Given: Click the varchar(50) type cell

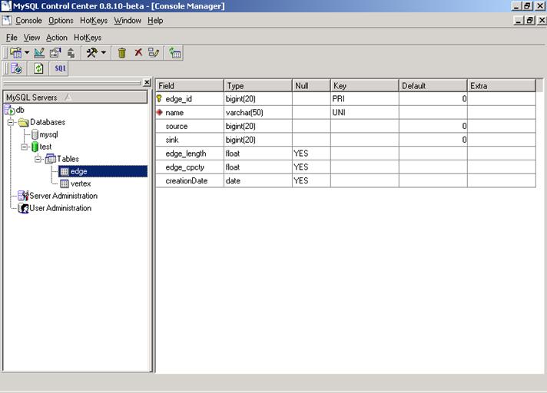Looking at the screenshot, I should pos(258,113).
